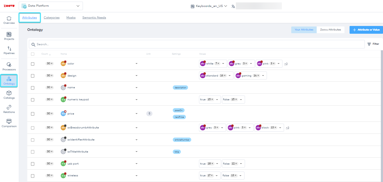
Task: Select the price row checkbox
Action: click(x=33, y=114)
